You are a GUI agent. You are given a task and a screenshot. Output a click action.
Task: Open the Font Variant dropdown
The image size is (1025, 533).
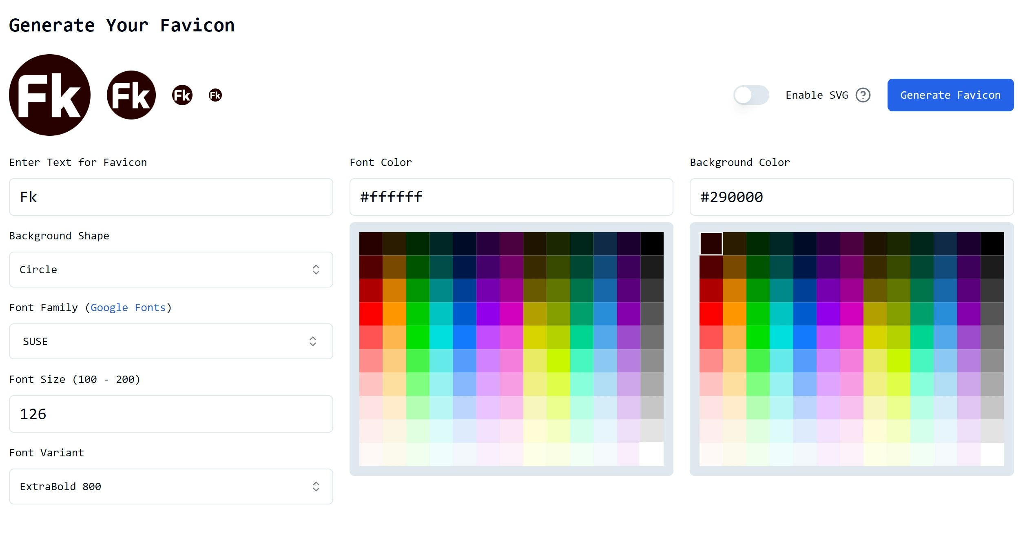tap(170, 486)
